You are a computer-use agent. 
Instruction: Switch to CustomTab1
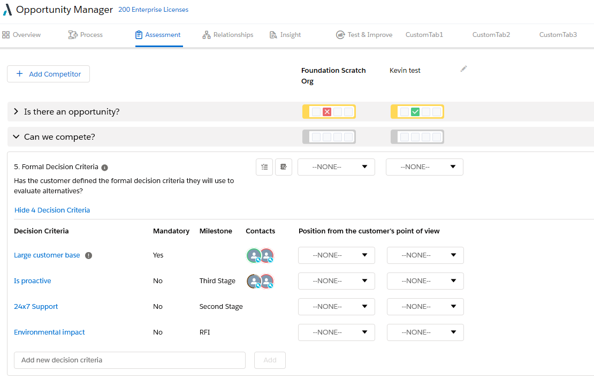click(x=424, y=35)
